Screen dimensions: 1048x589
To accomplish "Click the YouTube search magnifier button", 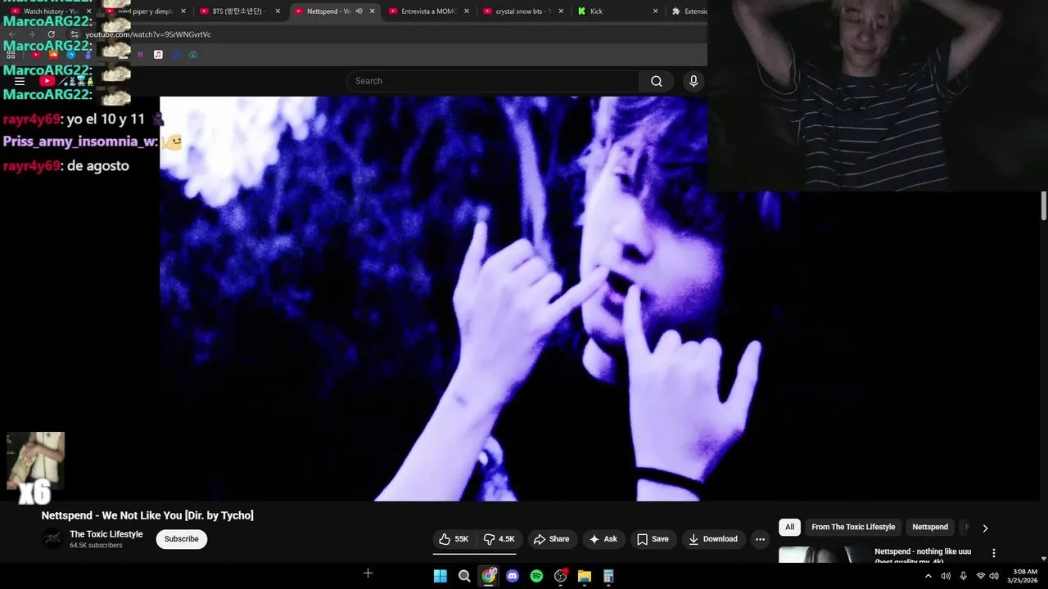I will pos(656,81).
